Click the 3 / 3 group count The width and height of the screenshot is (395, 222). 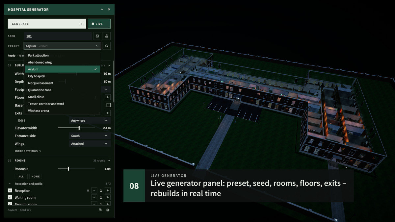click(108, 184)
